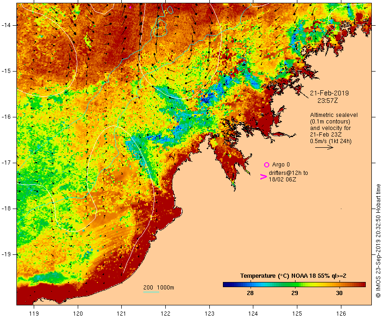Image resolution: width=384 pixels, height=318 pixels.
Task: Click the latitude axis label -17
Action: [x=6, y=163]
